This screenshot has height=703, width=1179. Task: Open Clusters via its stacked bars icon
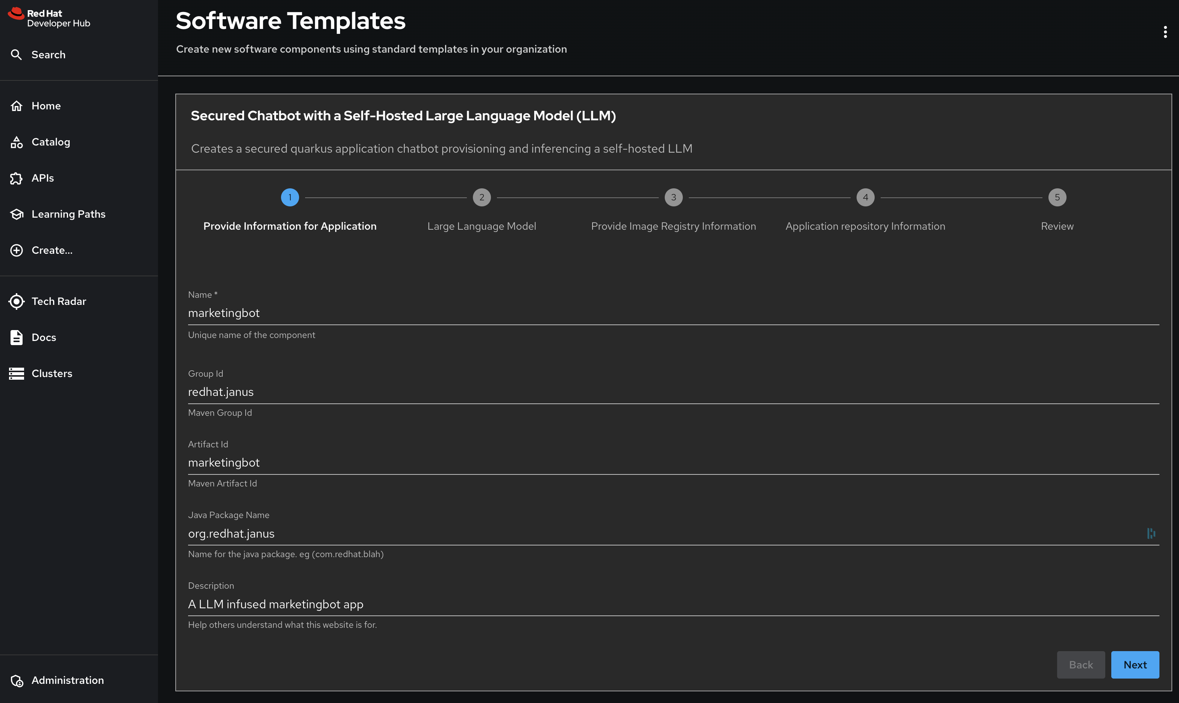(17, 373)
